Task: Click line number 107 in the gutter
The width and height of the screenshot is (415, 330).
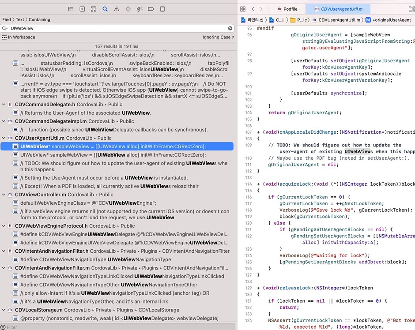Action: click(248, 132)
